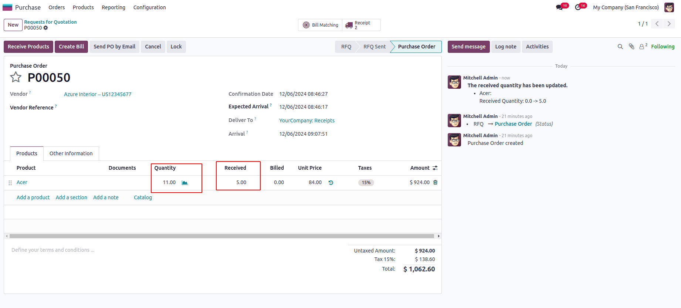Click the Vendor Reference field
Viewport: 681px width, 308px height.
pos(140,108)
